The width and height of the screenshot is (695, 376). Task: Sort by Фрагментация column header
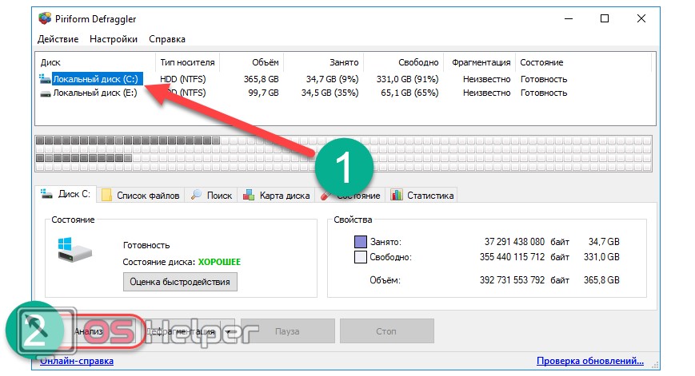coord(480,62)
